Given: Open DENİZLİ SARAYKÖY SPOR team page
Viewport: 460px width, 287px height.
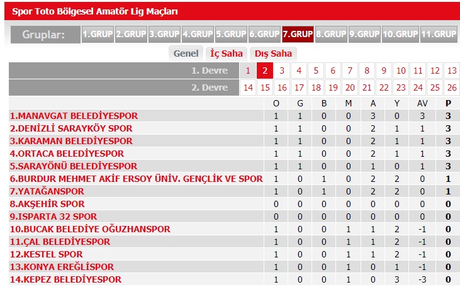Looking at the screenshot, I should [x=70, y=128].
